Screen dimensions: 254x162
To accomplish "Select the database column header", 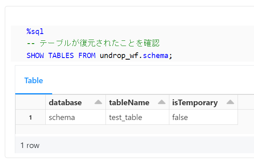I will pos(65,103).
